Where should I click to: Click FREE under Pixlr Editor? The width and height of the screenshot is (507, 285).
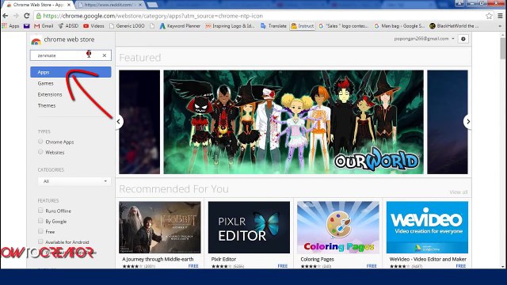282,266
